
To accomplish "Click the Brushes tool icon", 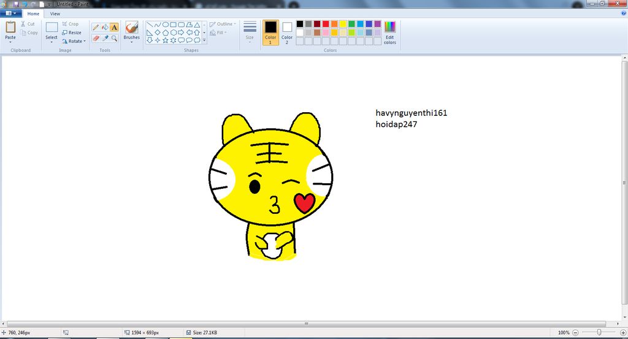I will point(131,28).
